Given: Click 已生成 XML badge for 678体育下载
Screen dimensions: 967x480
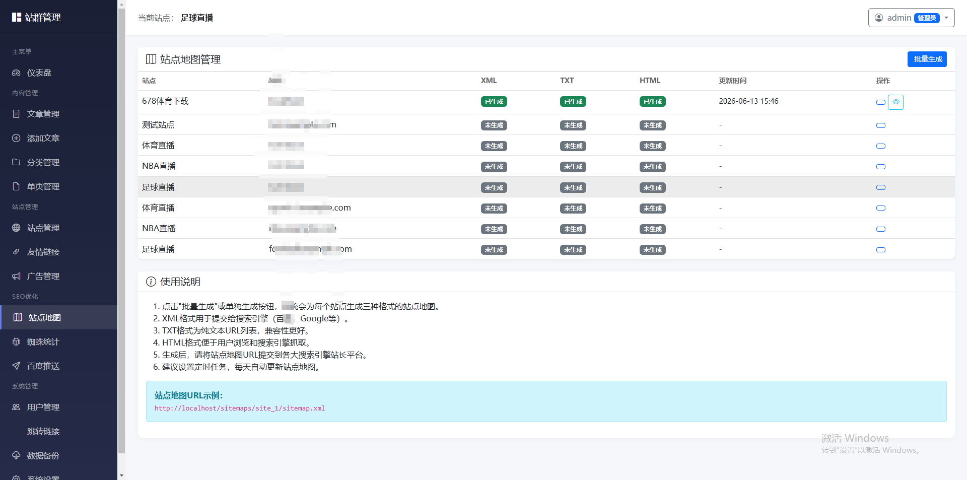Looking at the screenshot, I should tap(494, 102).
